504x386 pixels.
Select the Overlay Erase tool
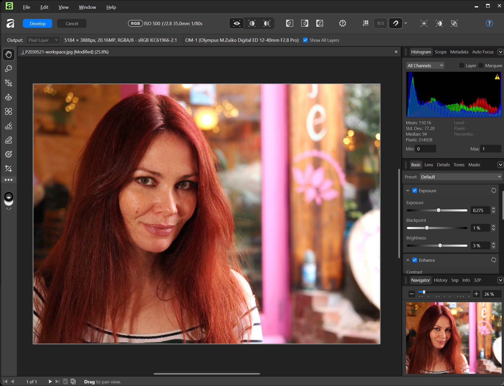click(x=9, y=140)
